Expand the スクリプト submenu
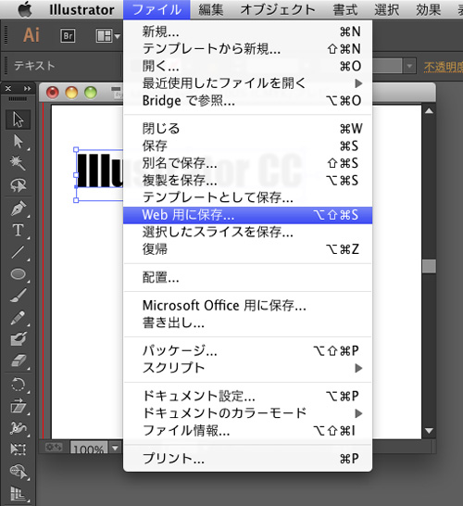The width and height of the screenshot is (463, 506). coord(358,368)
